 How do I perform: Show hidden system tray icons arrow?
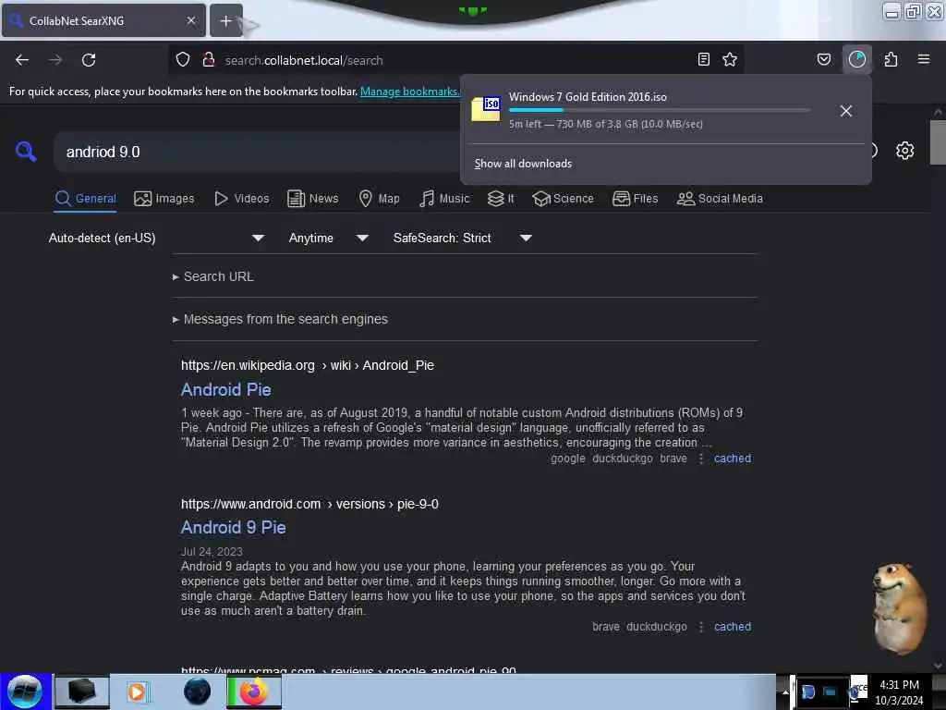(785, 692)
